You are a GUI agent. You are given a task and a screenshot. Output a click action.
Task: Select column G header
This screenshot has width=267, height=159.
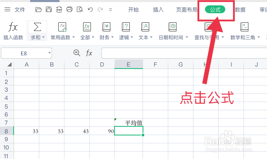click(181, 64)
